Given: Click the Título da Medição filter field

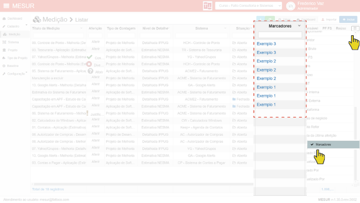Looking at the screenshot, I should click(58, 35).
